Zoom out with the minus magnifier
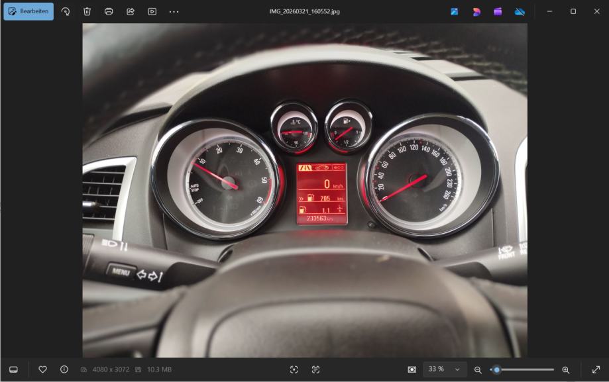The height and width of the screenshot is (382, 609). click(x=478, y=369)
